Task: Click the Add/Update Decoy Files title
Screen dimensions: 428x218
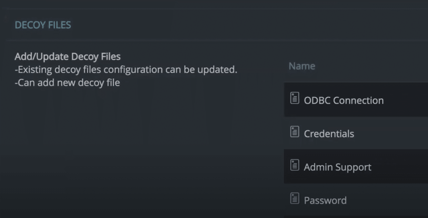Action: click(x=68, y=56)
